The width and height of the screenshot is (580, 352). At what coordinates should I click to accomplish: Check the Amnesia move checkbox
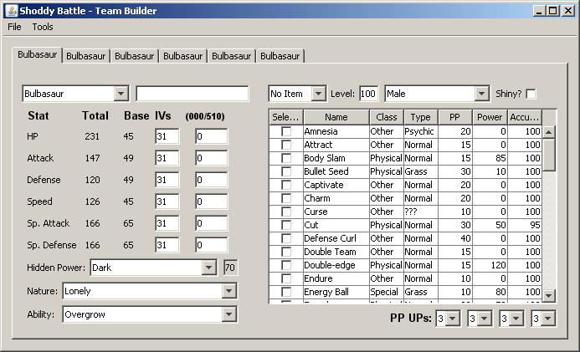coord(286,131)
